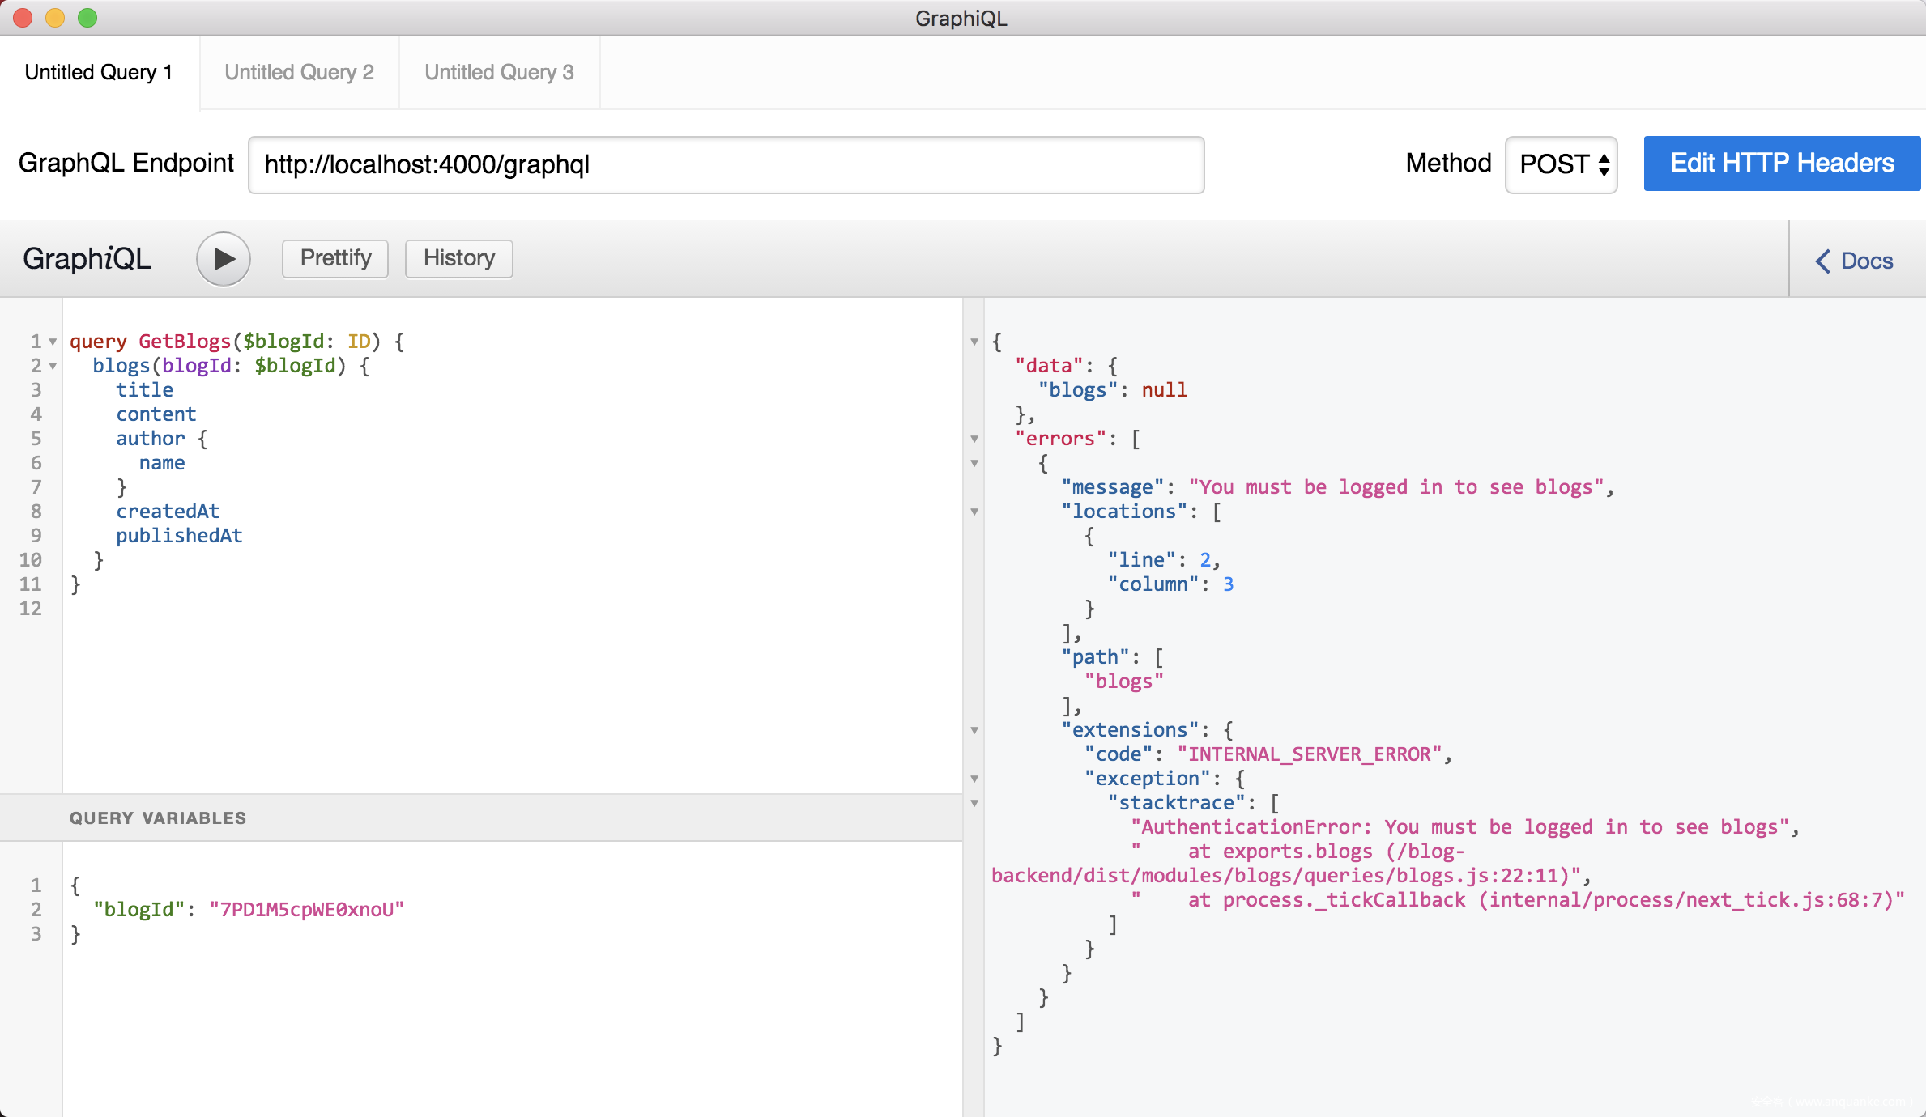Collapse query line 1 fold arrow
This screenshot has height=1117, width=1926.
[x=53, y=342]
